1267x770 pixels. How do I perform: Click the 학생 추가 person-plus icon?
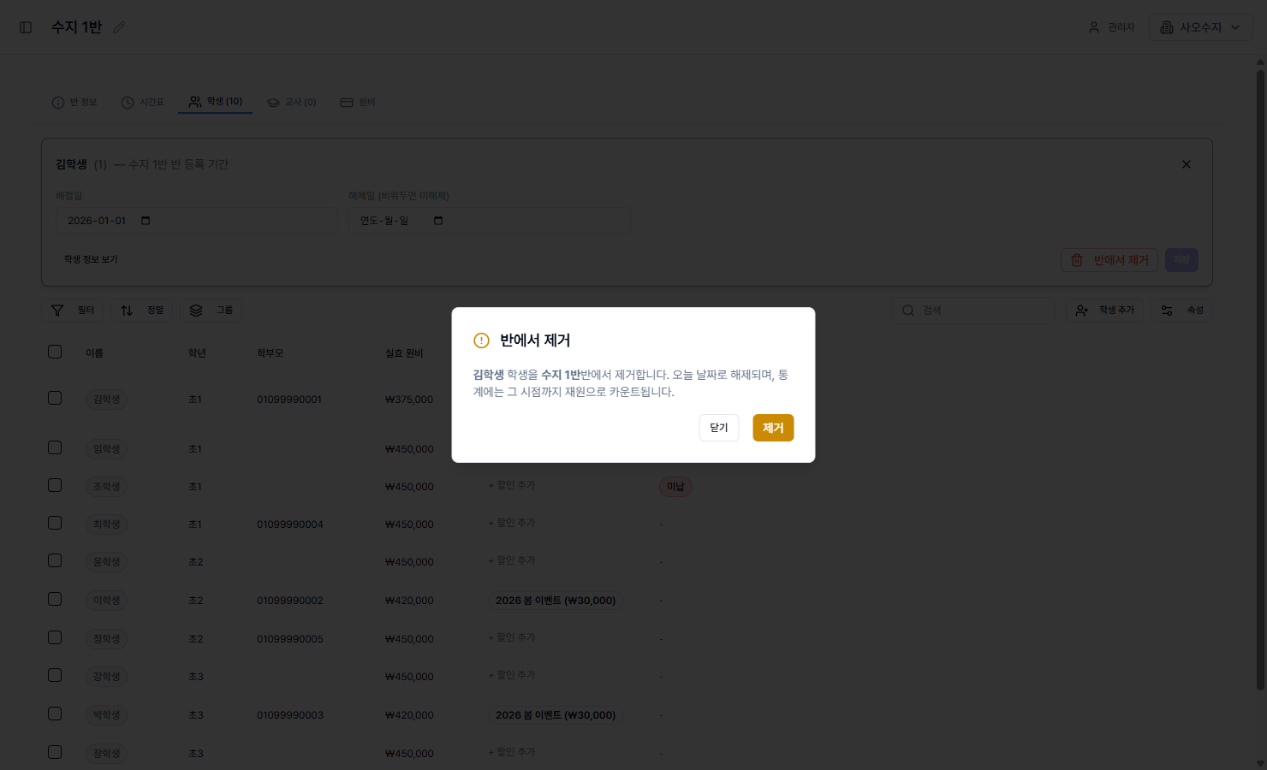pyautogui.click(x=1082, y=311)
